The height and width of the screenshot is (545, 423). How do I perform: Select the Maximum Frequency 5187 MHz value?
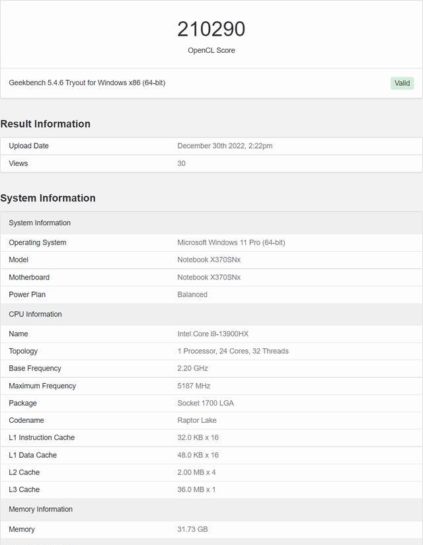194,386
